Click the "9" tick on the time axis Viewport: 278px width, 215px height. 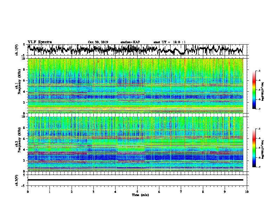pos(225,192)
